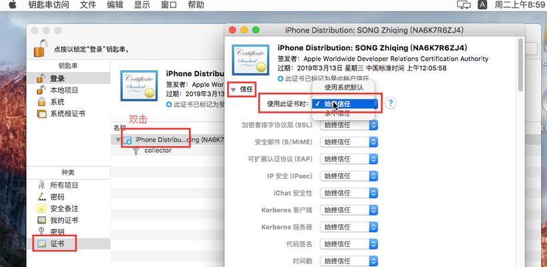Open the Kerberos 客户端 trust dropdown
Image resolution: width=547 pixels, height=267 pixels.
349,210
